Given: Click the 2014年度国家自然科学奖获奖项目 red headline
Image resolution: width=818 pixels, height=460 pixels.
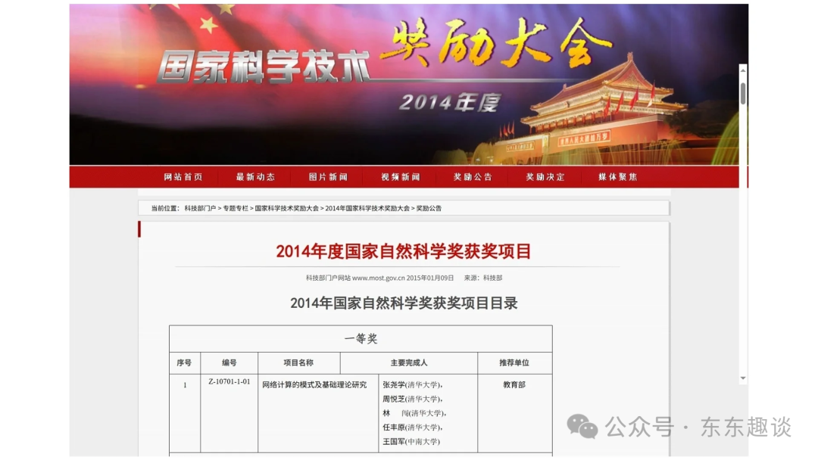Looking at the screenshot, I should [x=404, y=251].
